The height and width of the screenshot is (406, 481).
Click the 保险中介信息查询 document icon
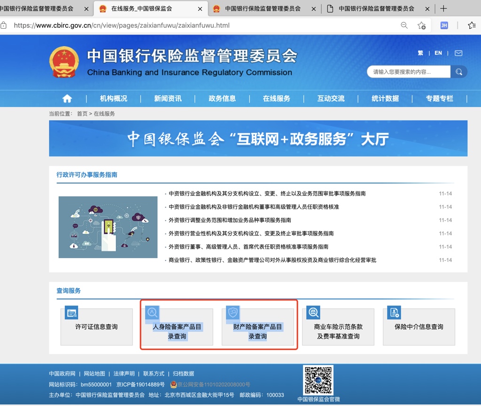click(394, 313)
